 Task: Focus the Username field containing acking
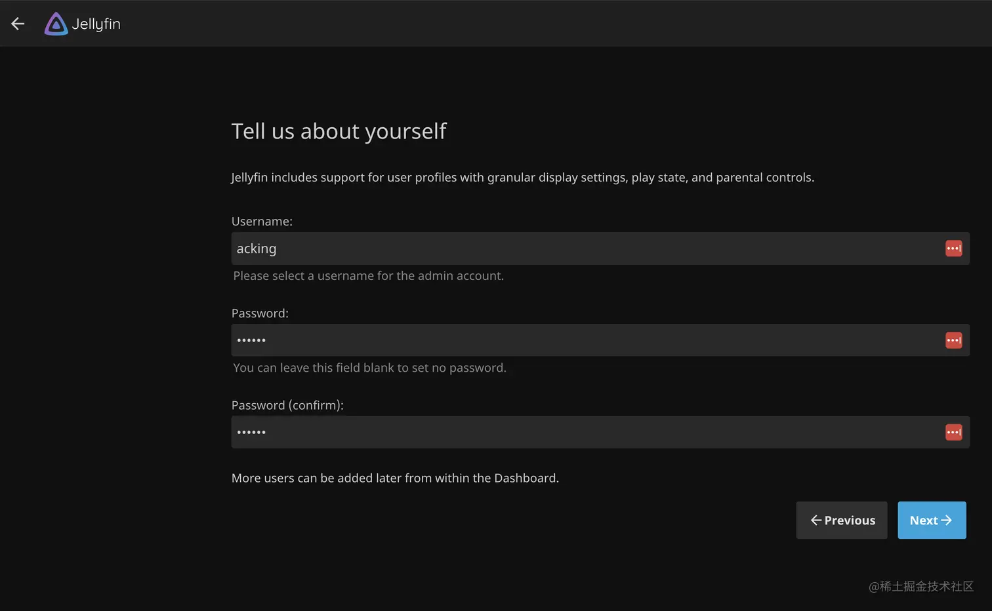click(x=600, y=248)
